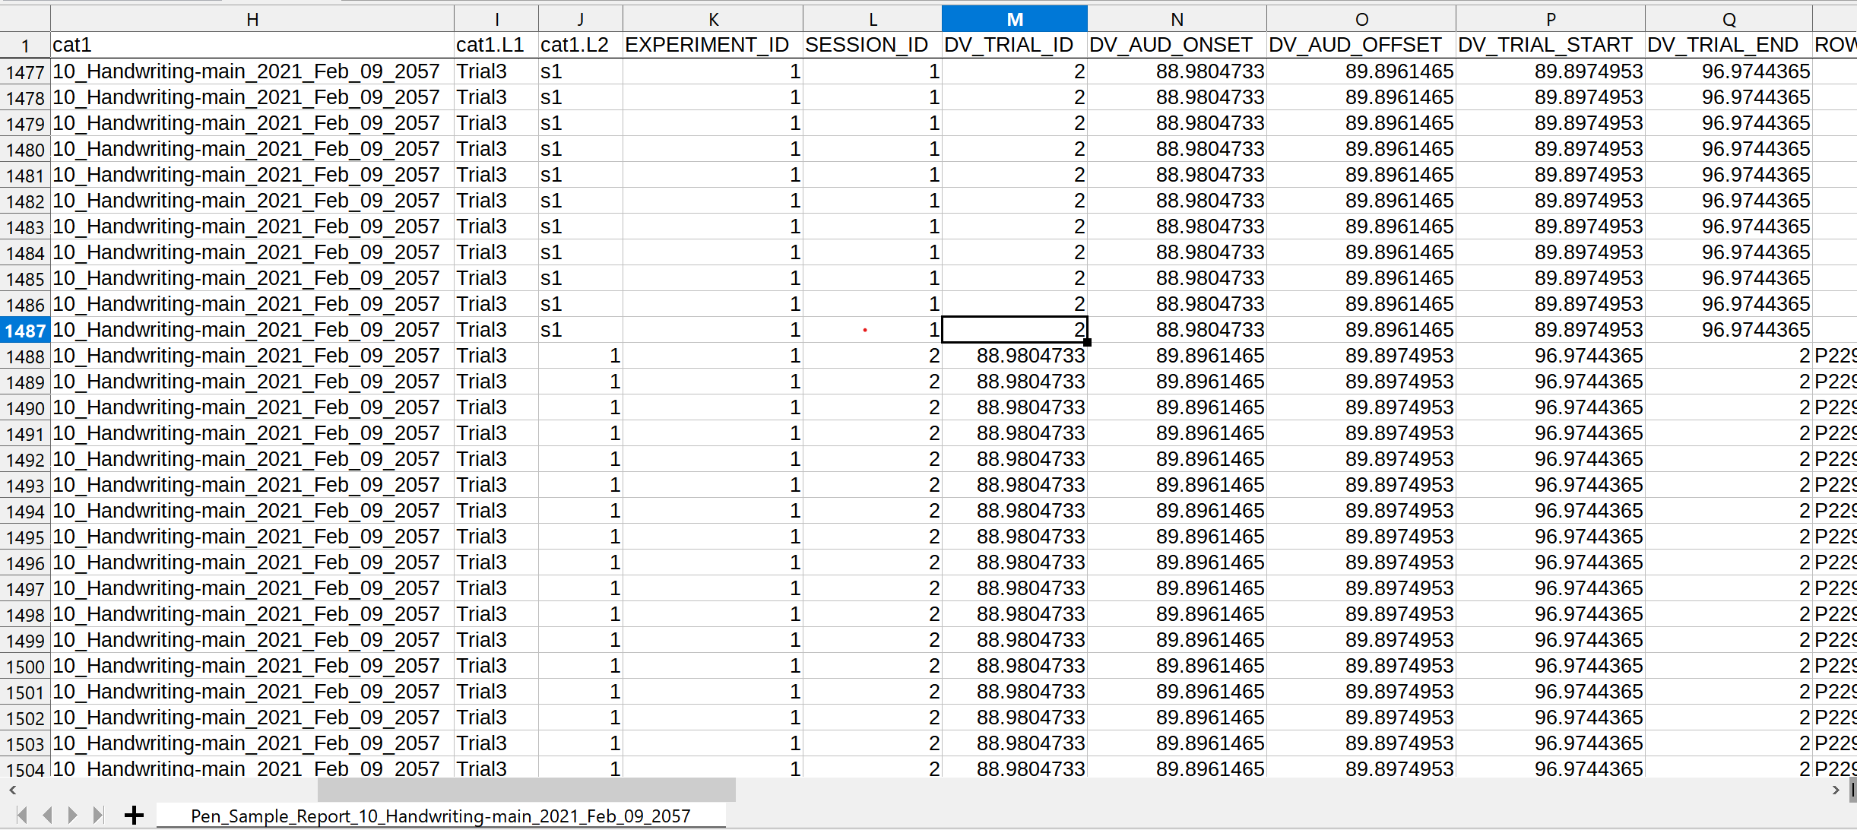Viewport: 1857px width, 830px height.
Task: Click the horizontal scrollbar right arrow
Action: coord(1836,790)
